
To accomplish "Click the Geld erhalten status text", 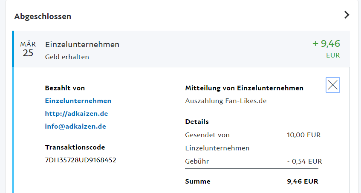I will (67, 57).
